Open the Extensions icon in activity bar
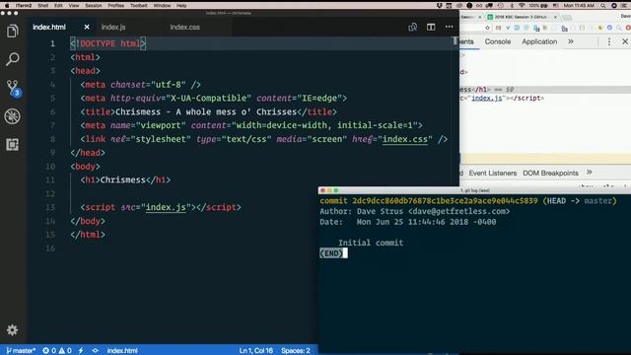 click(x=13, y=145)
